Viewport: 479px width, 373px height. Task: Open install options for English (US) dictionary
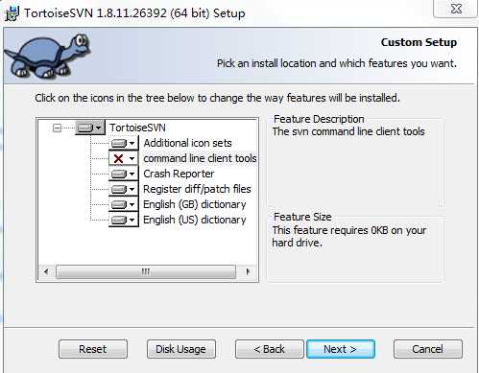click(124, 220)
